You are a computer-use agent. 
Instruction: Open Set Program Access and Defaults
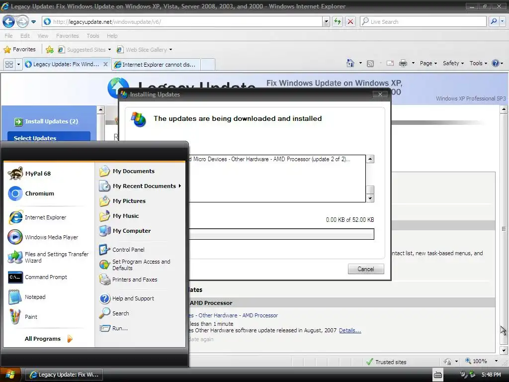tap(135, 265)
